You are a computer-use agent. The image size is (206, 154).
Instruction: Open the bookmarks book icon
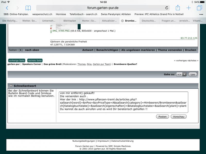pyautogui.click(x=28, y=8)
